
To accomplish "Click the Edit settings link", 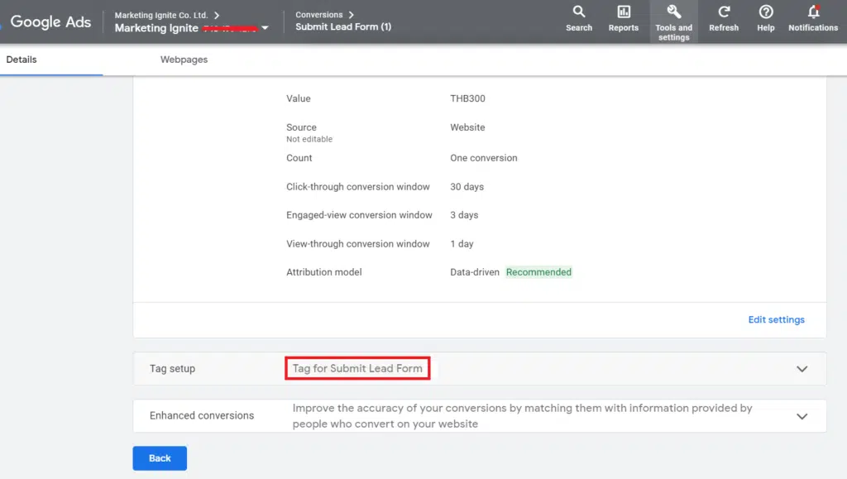I will click(x=776, y=319).
